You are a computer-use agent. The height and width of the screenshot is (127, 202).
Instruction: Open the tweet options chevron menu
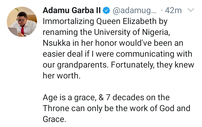click(191, 10)
